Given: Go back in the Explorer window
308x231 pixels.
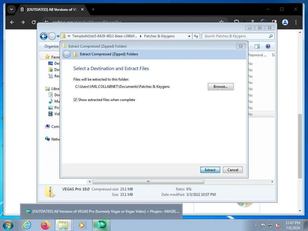Looking at the screenshot, I should pyautogui.click(x=44, y=36).
